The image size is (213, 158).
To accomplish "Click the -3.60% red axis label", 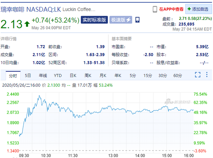I will tap(200, 151).
